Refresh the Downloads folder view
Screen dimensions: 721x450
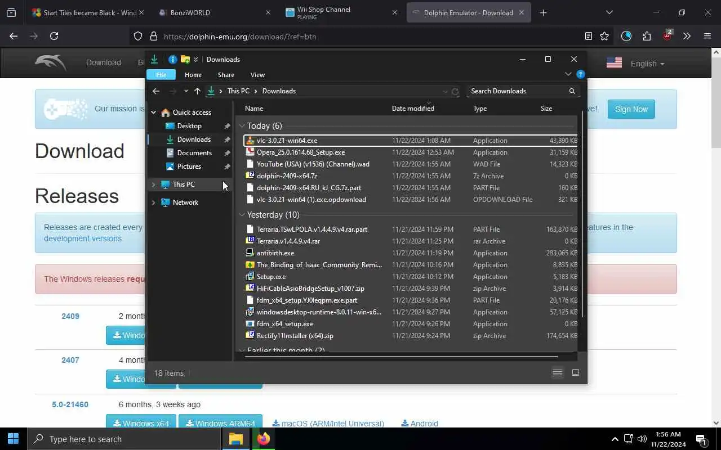pyautogui.click(x=455, y=91)
